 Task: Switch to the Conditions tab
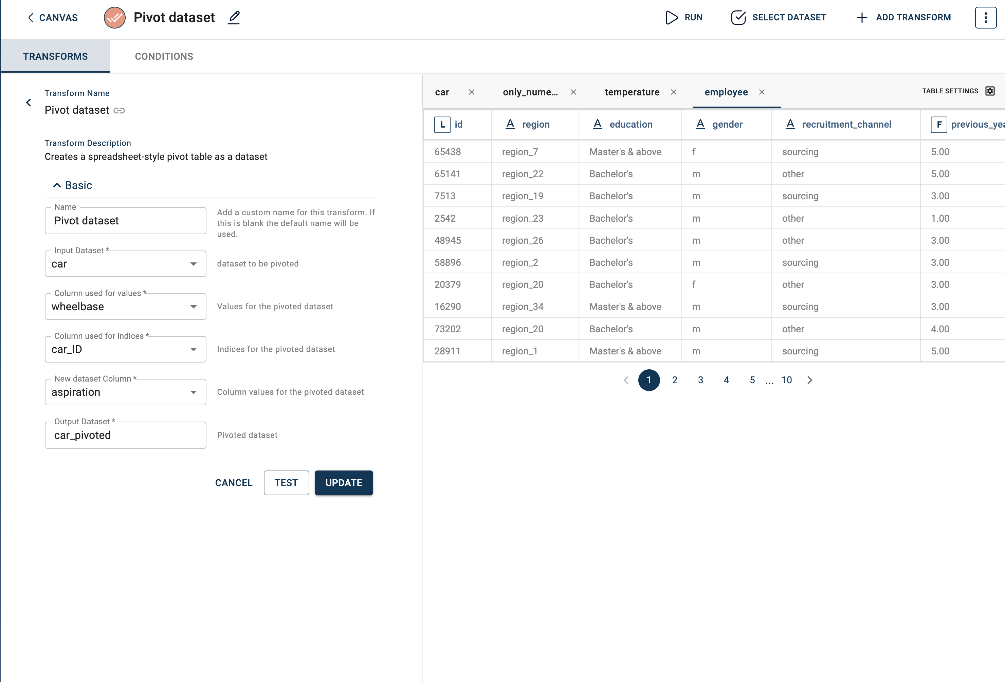(x=164, y=56)
